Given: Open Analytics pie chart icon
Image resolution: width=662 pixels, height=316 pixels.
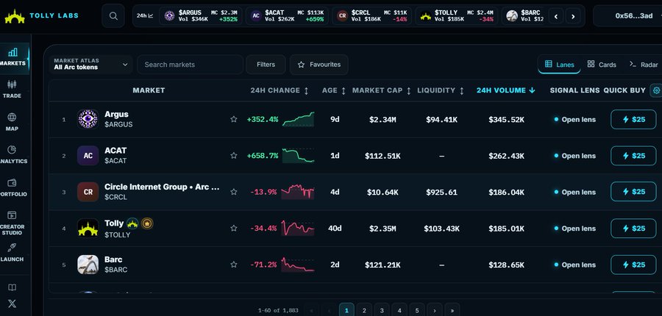Looking at the screenshot, I should click(x=13, y=150).
